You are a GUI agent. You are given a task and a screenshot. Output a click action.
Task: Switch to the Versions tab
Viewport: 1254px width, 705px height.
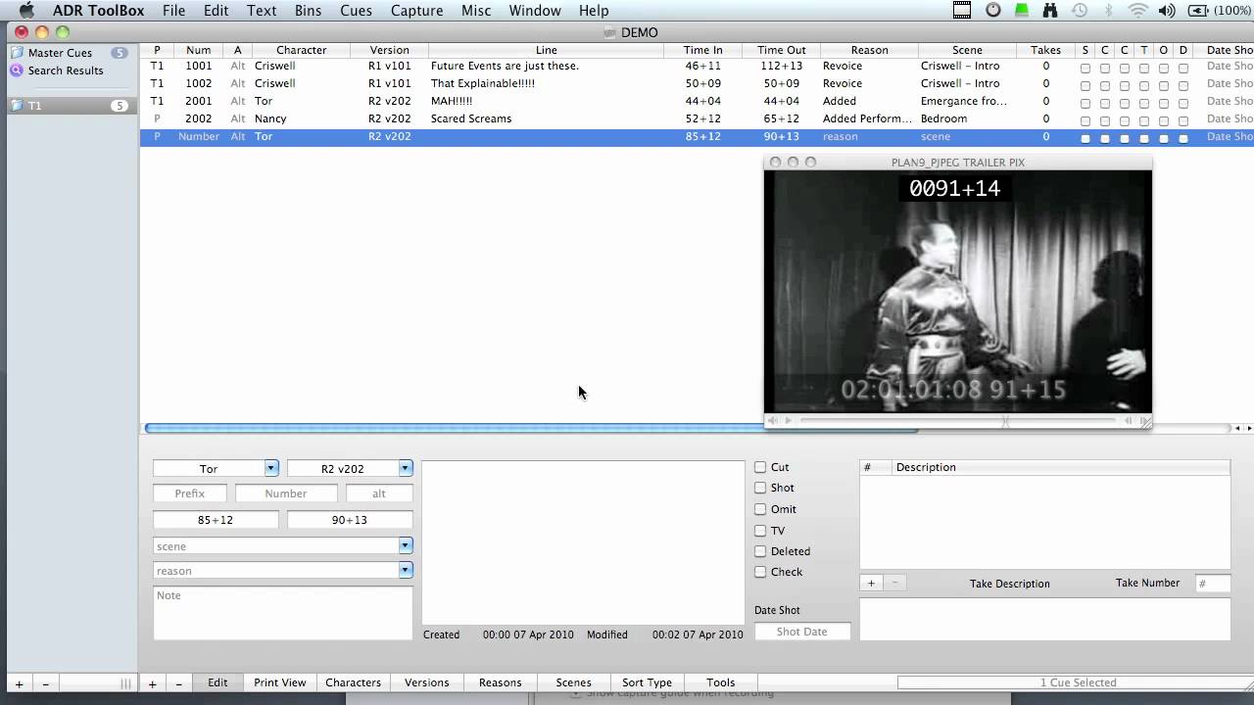point(427,682)
